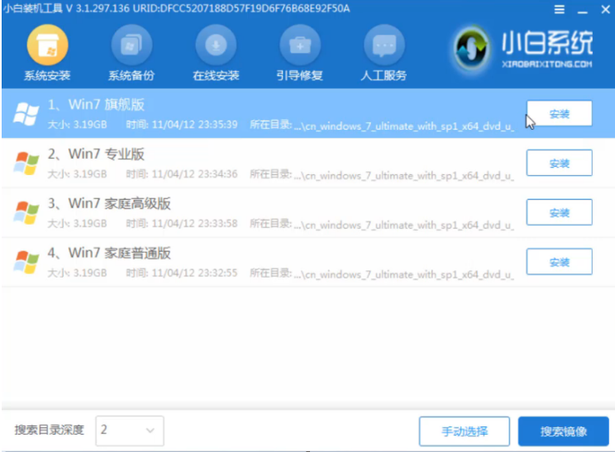Open the hamburger menu icon in title bar

click(560, 9)
